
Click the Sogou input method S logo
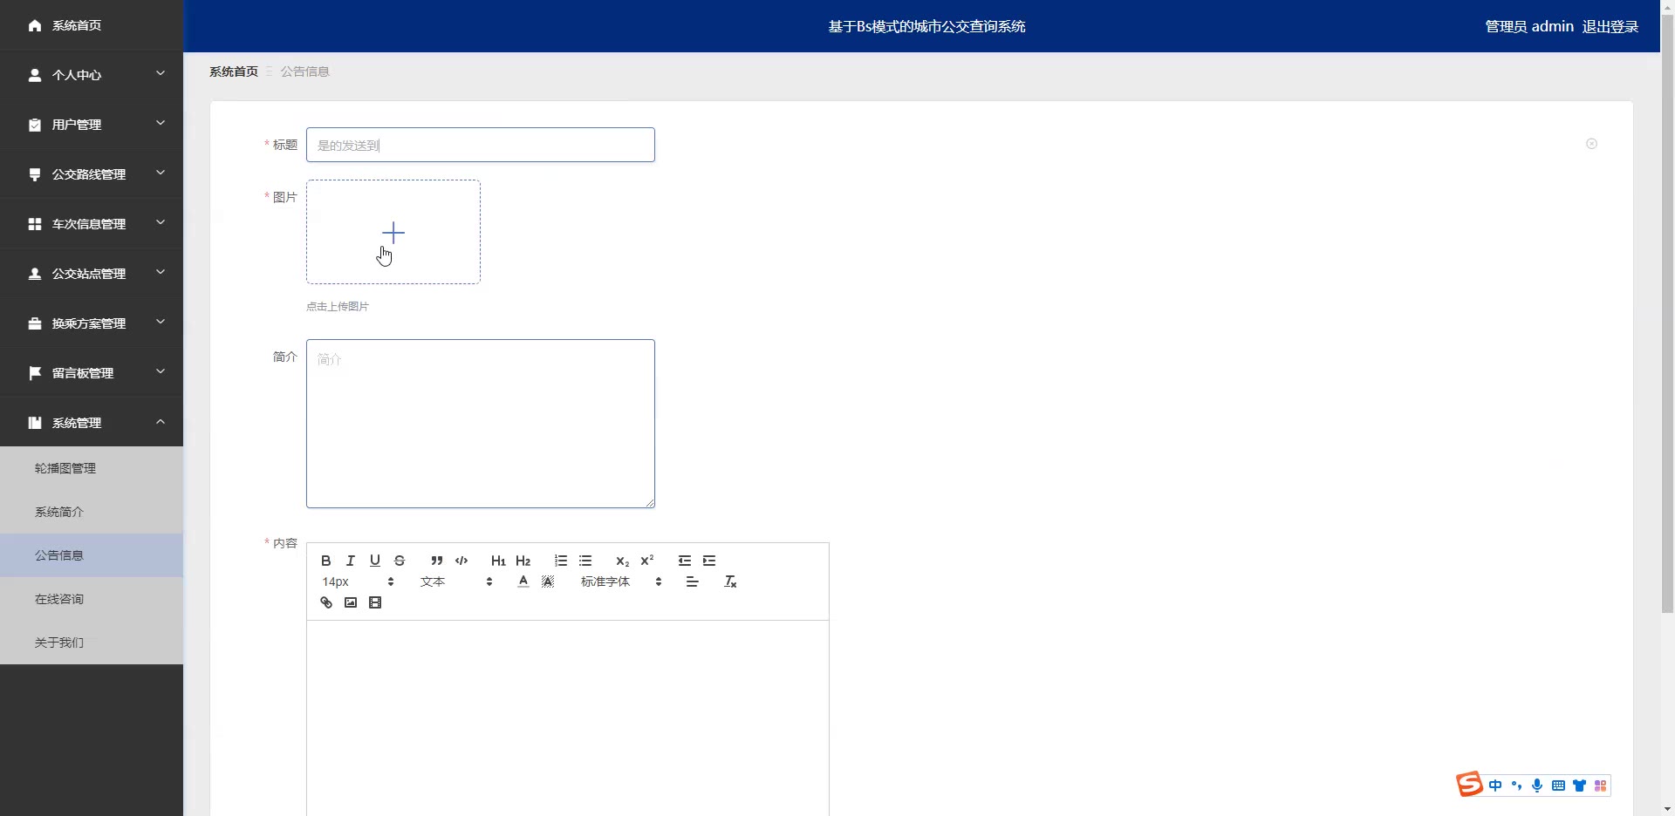1469,785
